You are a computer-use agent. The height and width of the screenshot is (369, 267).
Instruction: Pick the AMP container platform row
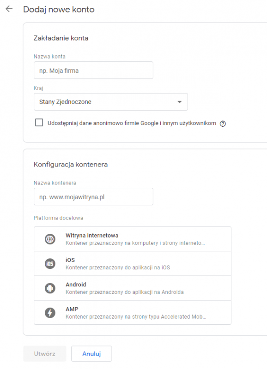[133, 313]
